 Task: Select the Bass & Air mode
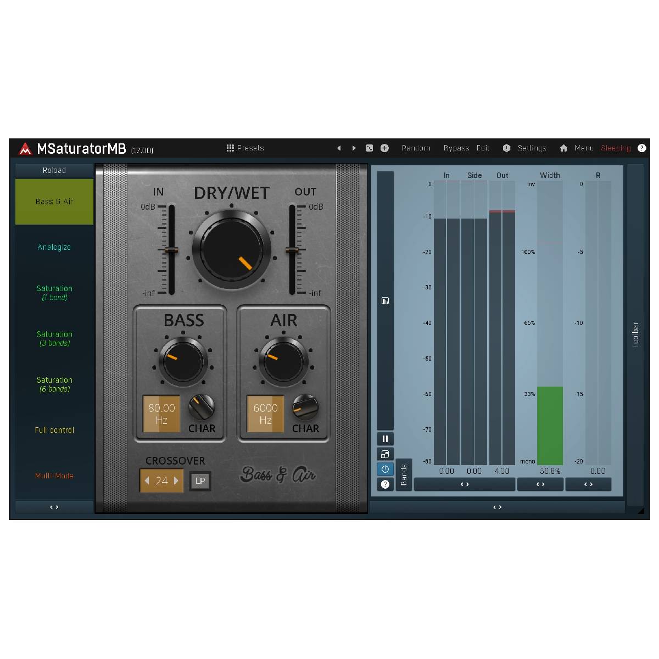click(54, 202)
